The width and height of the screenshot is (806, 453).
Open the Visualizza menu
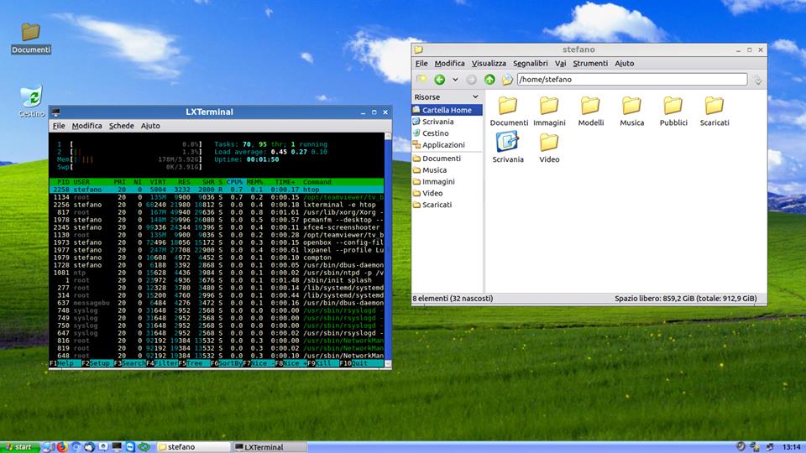(x=489, y=63)
